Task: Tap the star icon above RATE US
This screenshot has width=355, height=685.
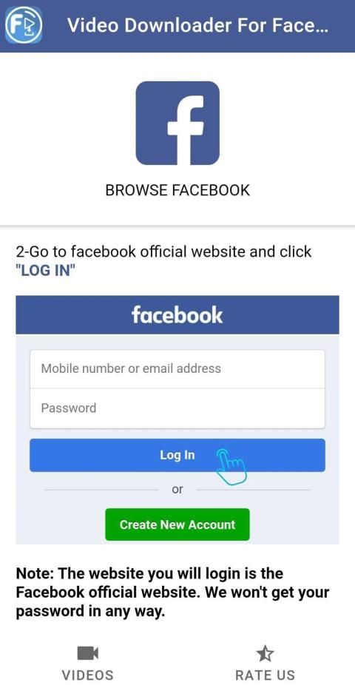Action: pos(265,653)
